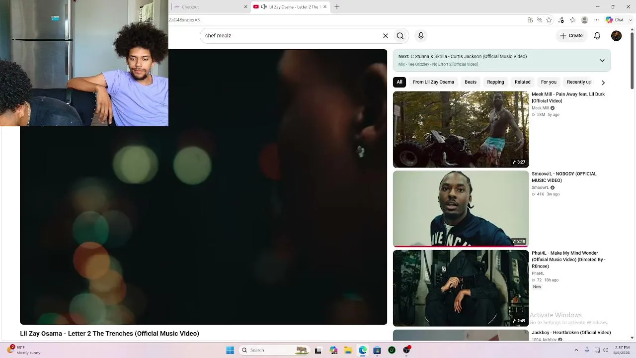The width and height of the screenshot is (636, 358).
Task: Open Edge Settings and more menu
Action: [x=597, y=20]
